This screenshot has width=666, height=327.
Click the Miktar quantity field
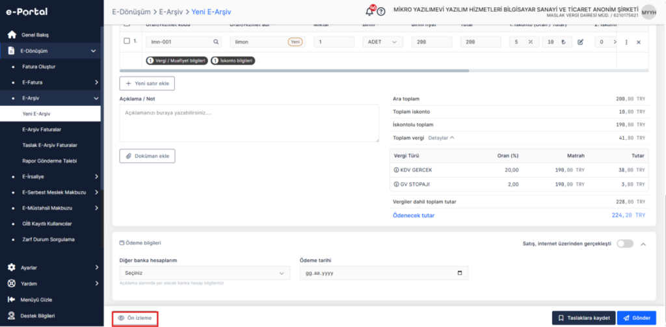click(334, 42)
